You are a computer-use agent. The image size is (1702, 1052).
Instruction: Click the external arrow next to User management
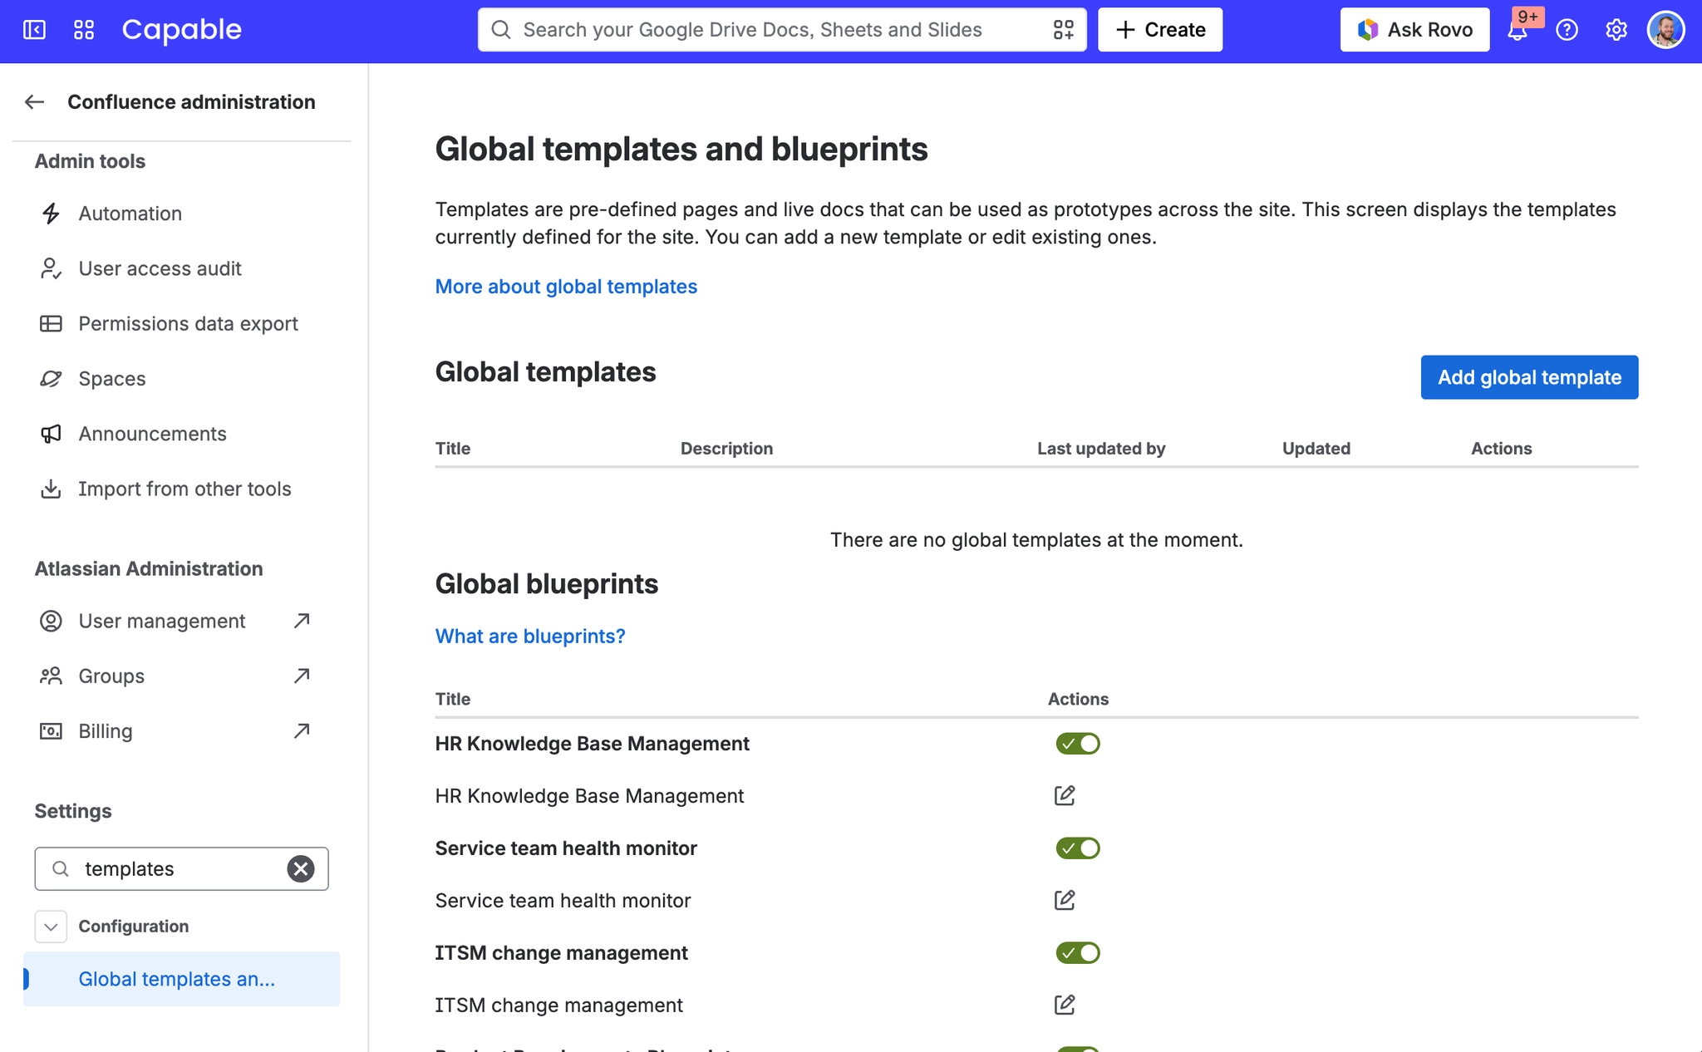click(302, 621)
